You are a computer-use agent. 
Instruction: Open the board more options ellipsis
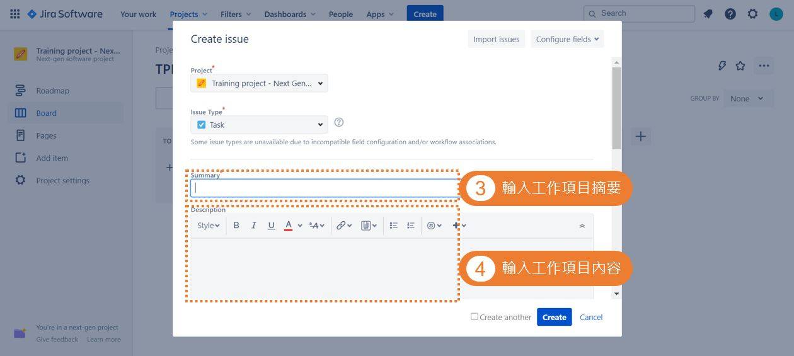coord(764,66)
